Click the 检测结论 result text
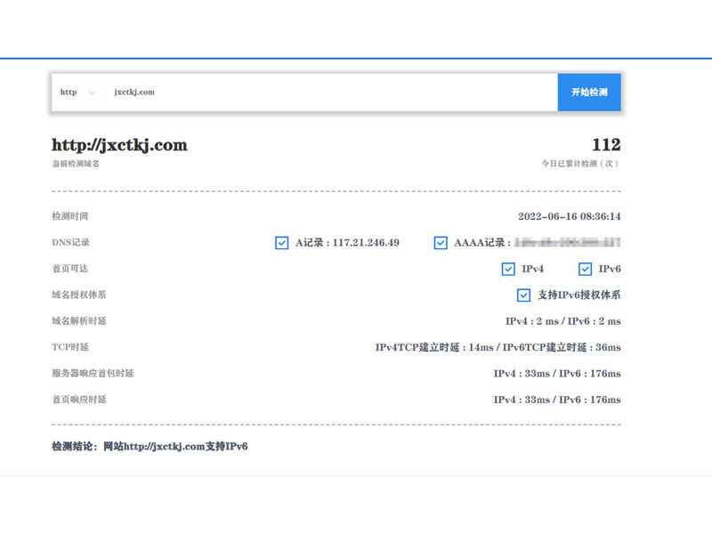Image resolution: width=712 pixels, height=534 pixels. click(150, 446)
